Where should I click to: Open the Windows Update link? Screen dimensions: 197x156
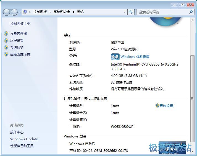24,139
